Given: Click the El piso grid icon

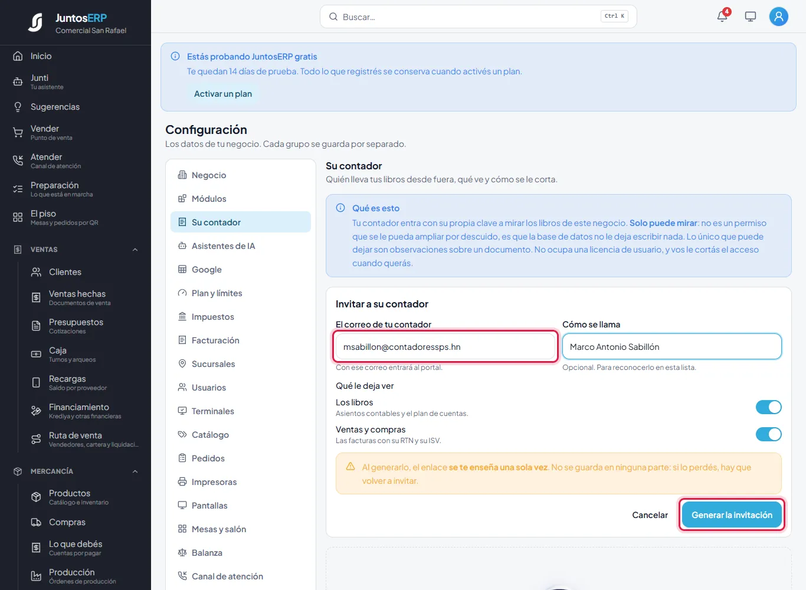Looking at the screenshot, I should point(18,218).
